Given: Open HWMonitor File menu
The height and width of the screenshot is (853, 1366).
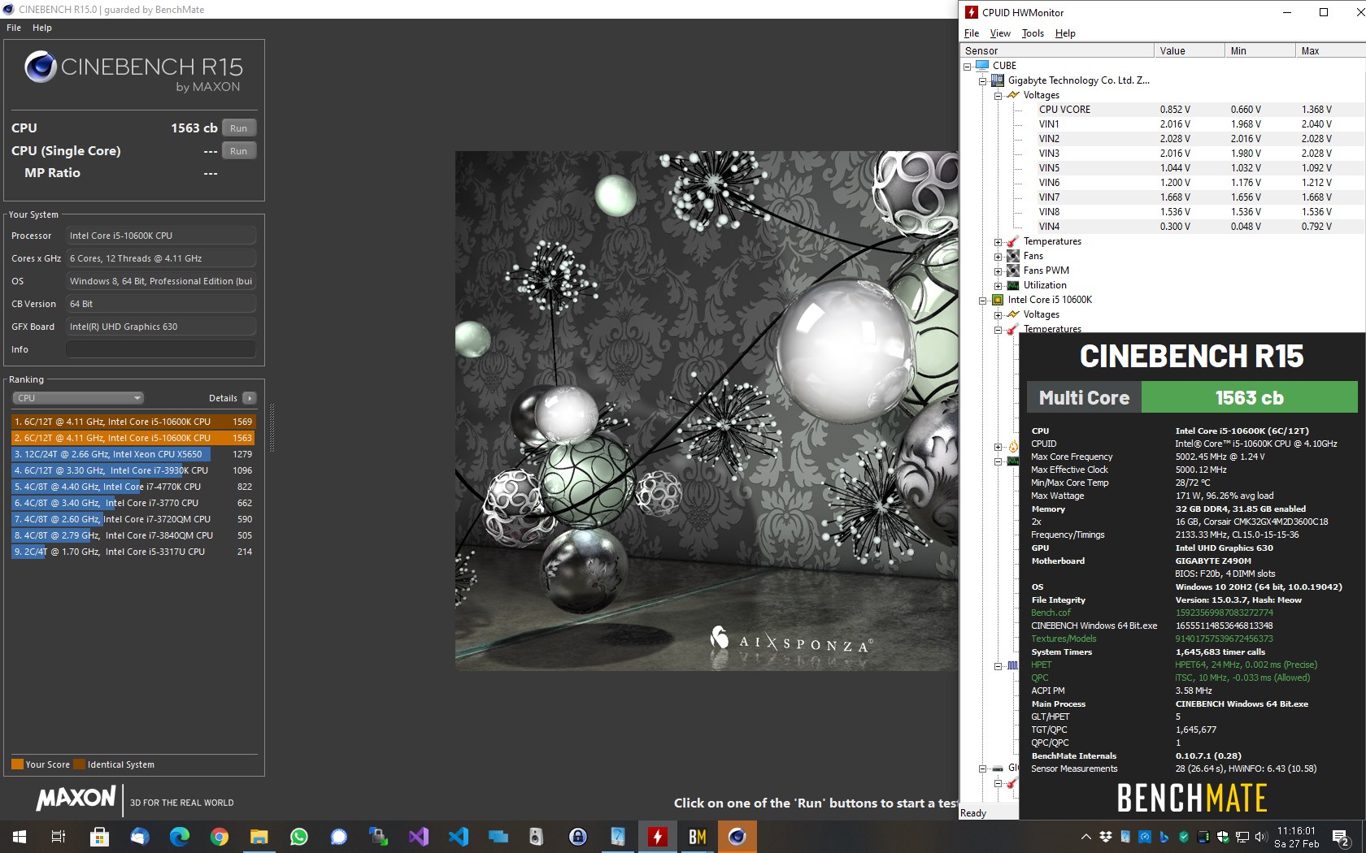Looking at the screenshot, I should click(972, 33).
